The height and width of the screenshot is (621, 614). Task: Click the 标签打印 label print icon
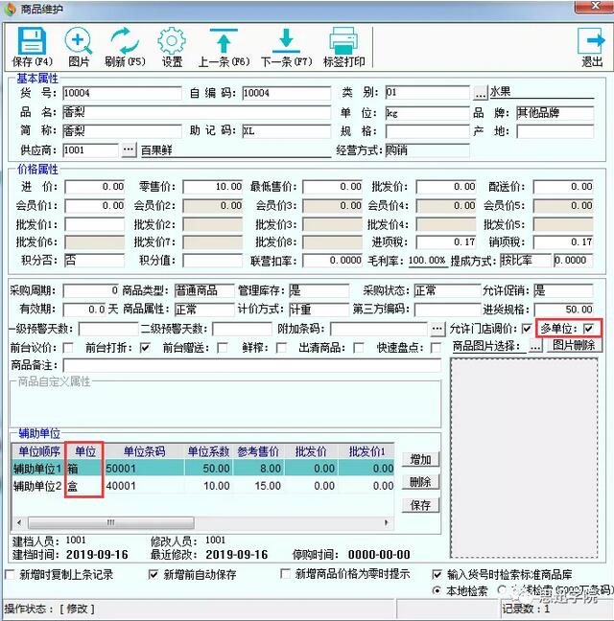(343, 42)
